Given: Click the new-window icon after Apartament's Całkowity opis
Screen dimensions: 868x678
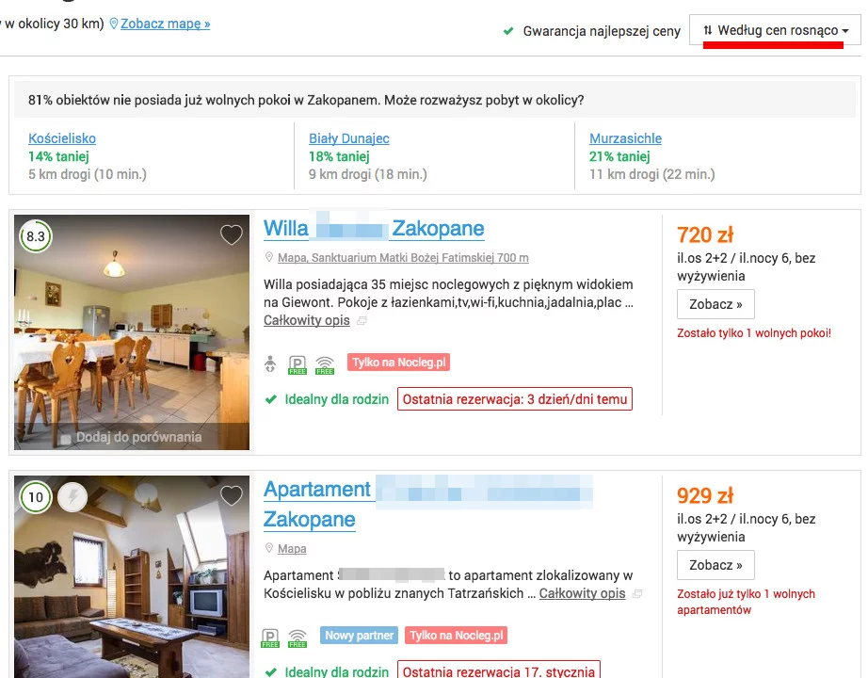Looking at the screenshot, I should [x=637, y=594].
